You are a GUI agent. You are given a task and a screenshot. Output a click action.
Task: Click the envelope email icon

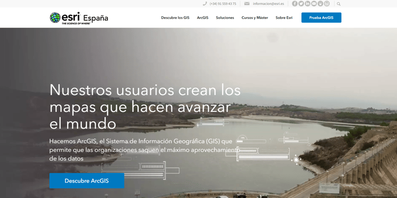(247, 3)
